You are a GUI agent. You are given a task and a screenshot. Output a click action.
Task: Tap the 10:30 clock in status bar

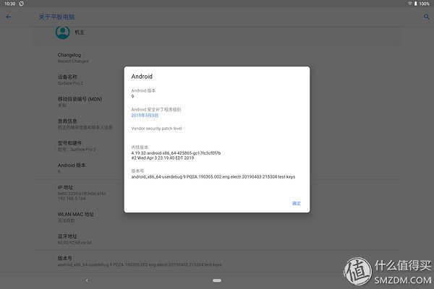click(10, 4)
